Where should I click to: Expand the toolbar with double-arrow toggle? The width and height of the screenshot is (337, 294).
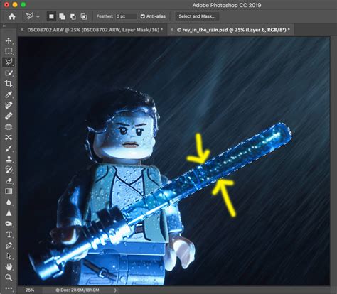4,26
